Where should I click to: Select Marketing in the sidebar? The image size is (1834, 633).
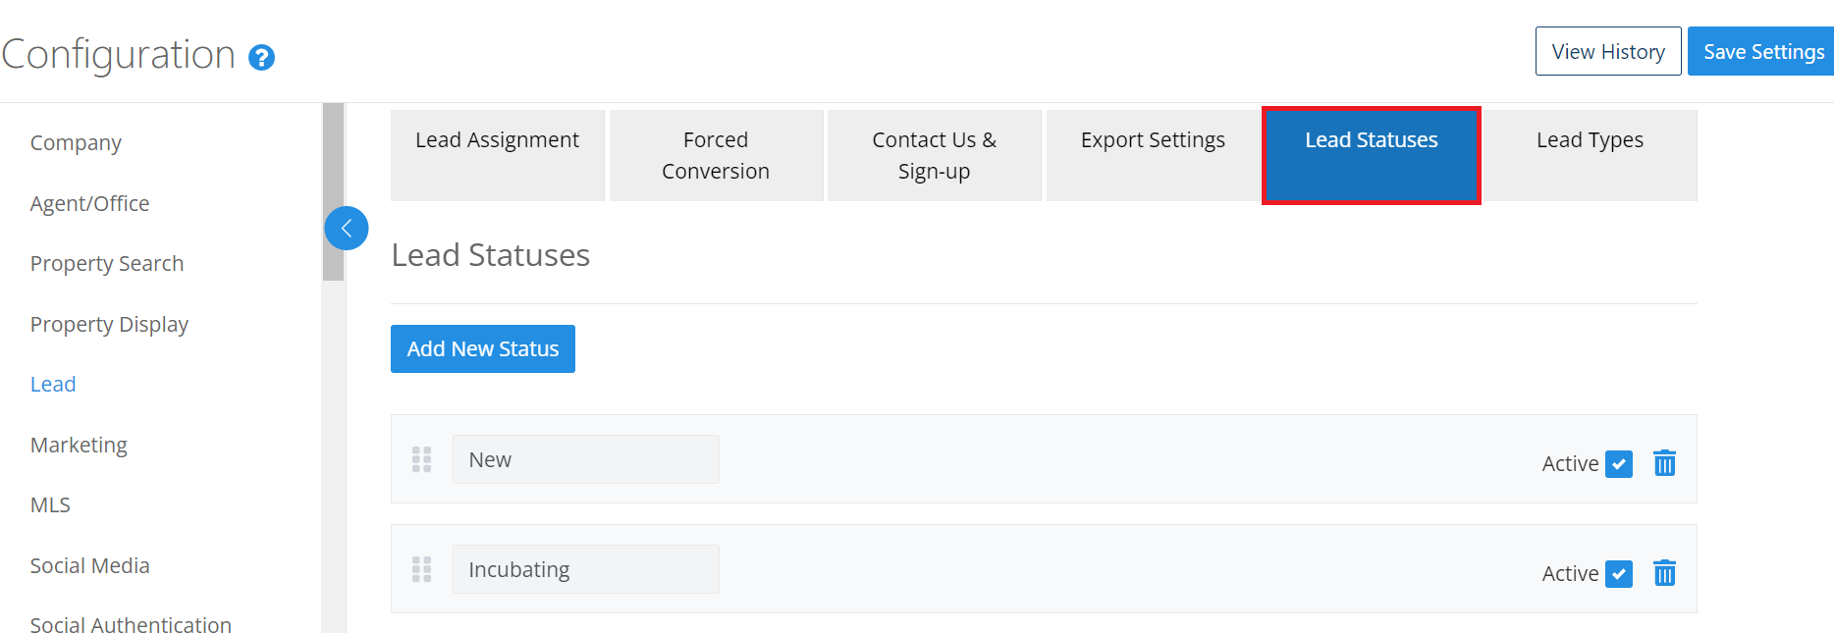tap(79, 445)
